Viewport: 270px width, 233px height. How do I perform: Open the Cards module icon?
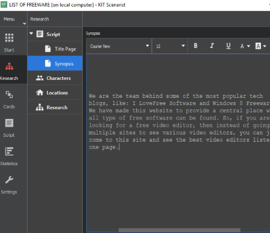pos(9,94)
